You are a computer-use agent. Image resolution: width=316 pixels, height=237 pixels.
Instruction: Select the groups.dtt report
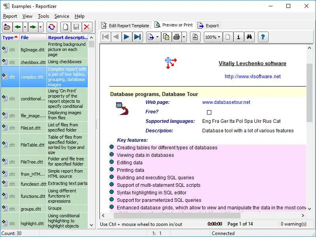45,209
